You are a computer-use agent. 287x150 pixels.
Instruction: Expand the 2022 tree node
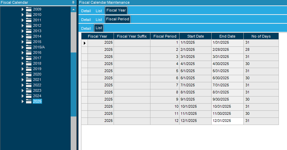pos(23,85)
